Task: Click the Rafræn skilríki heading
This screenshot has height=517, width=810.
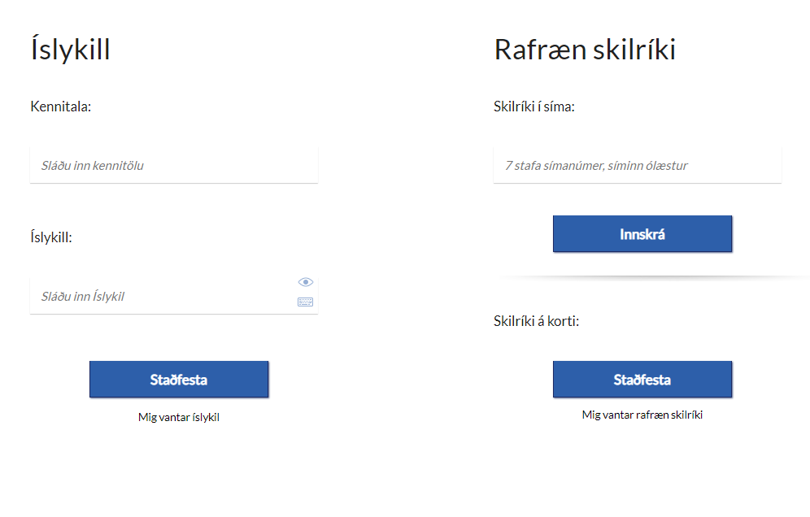Action: tap(585, 50)
